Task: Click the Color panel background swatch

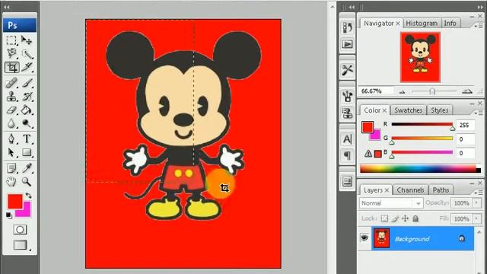Action: click(x=376, y=135)
